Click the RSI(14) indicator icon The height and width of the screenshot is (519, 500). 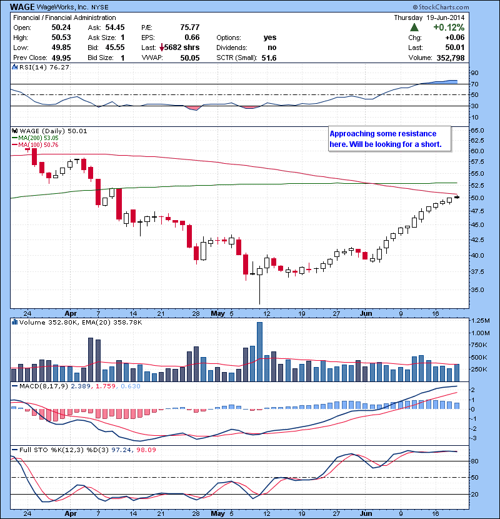[14, 67]
